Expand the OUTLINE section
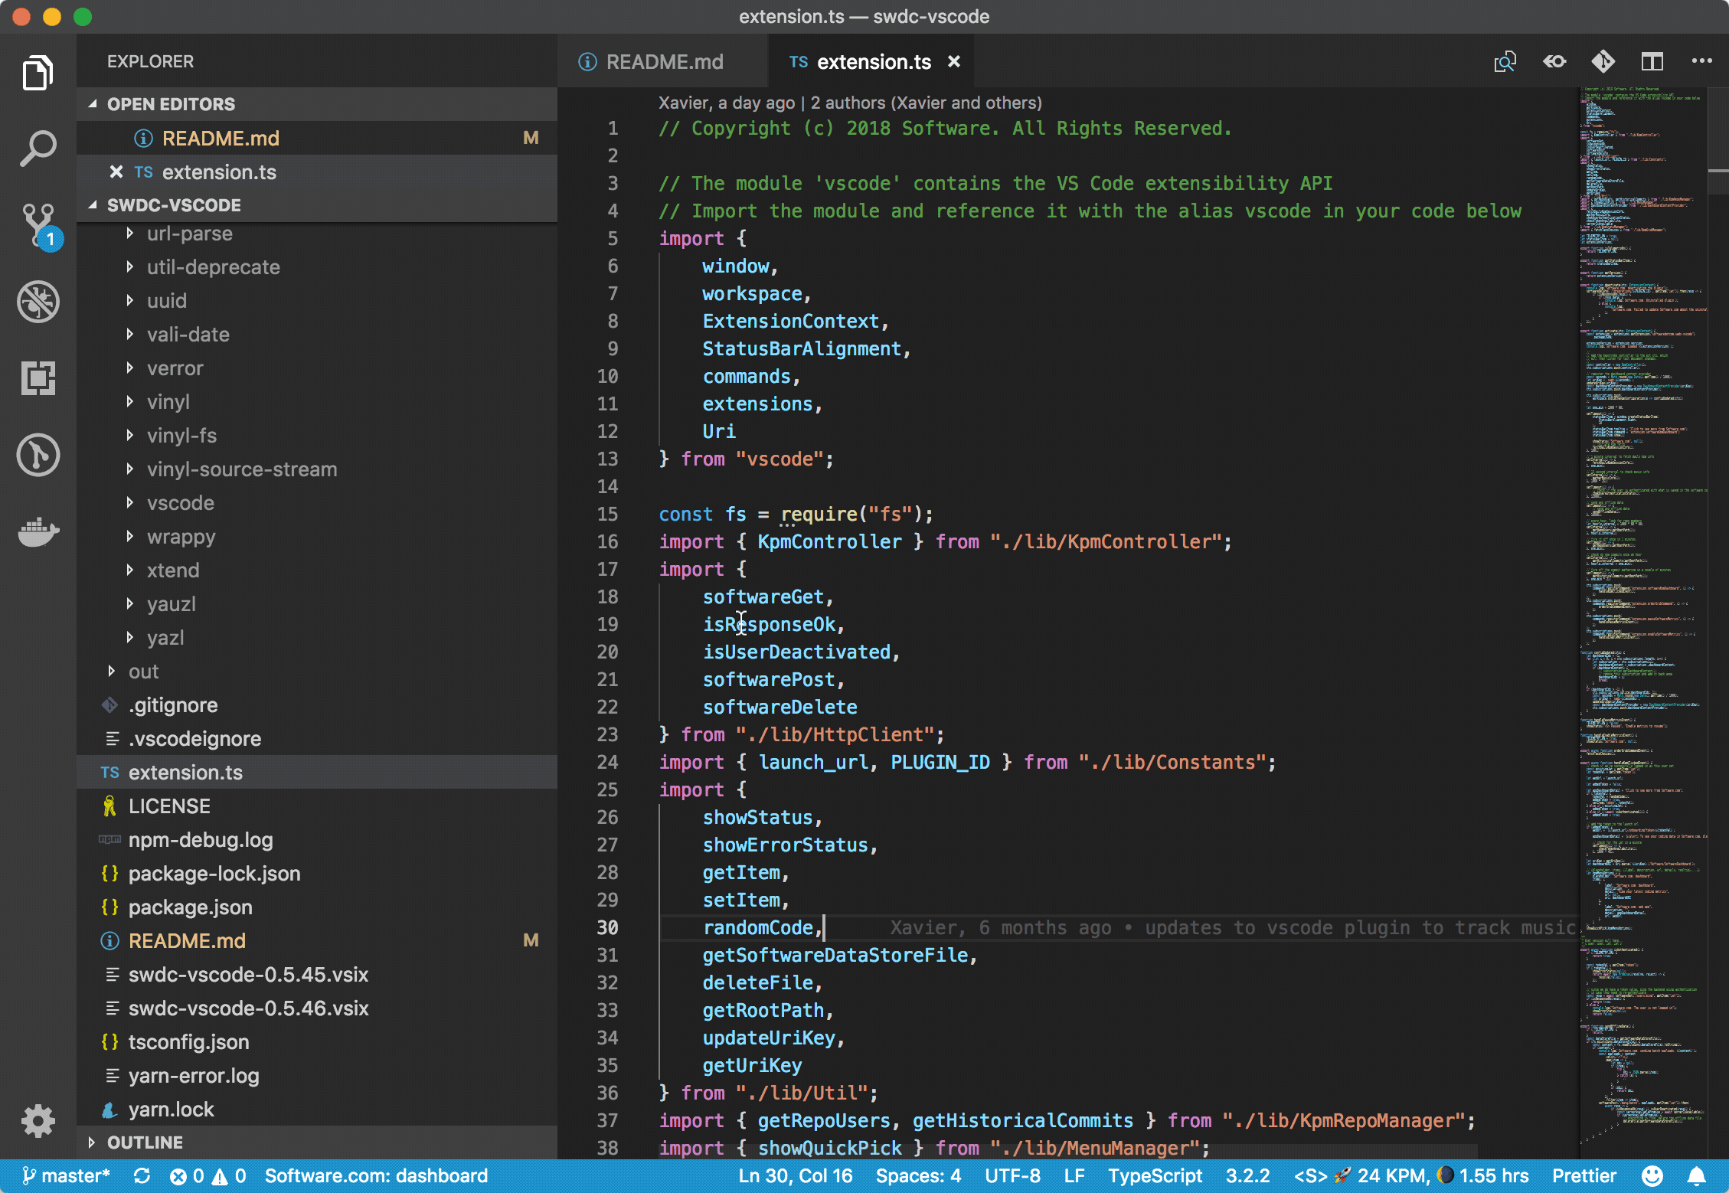The image size is (1729, 1193). click(145, 1142)
